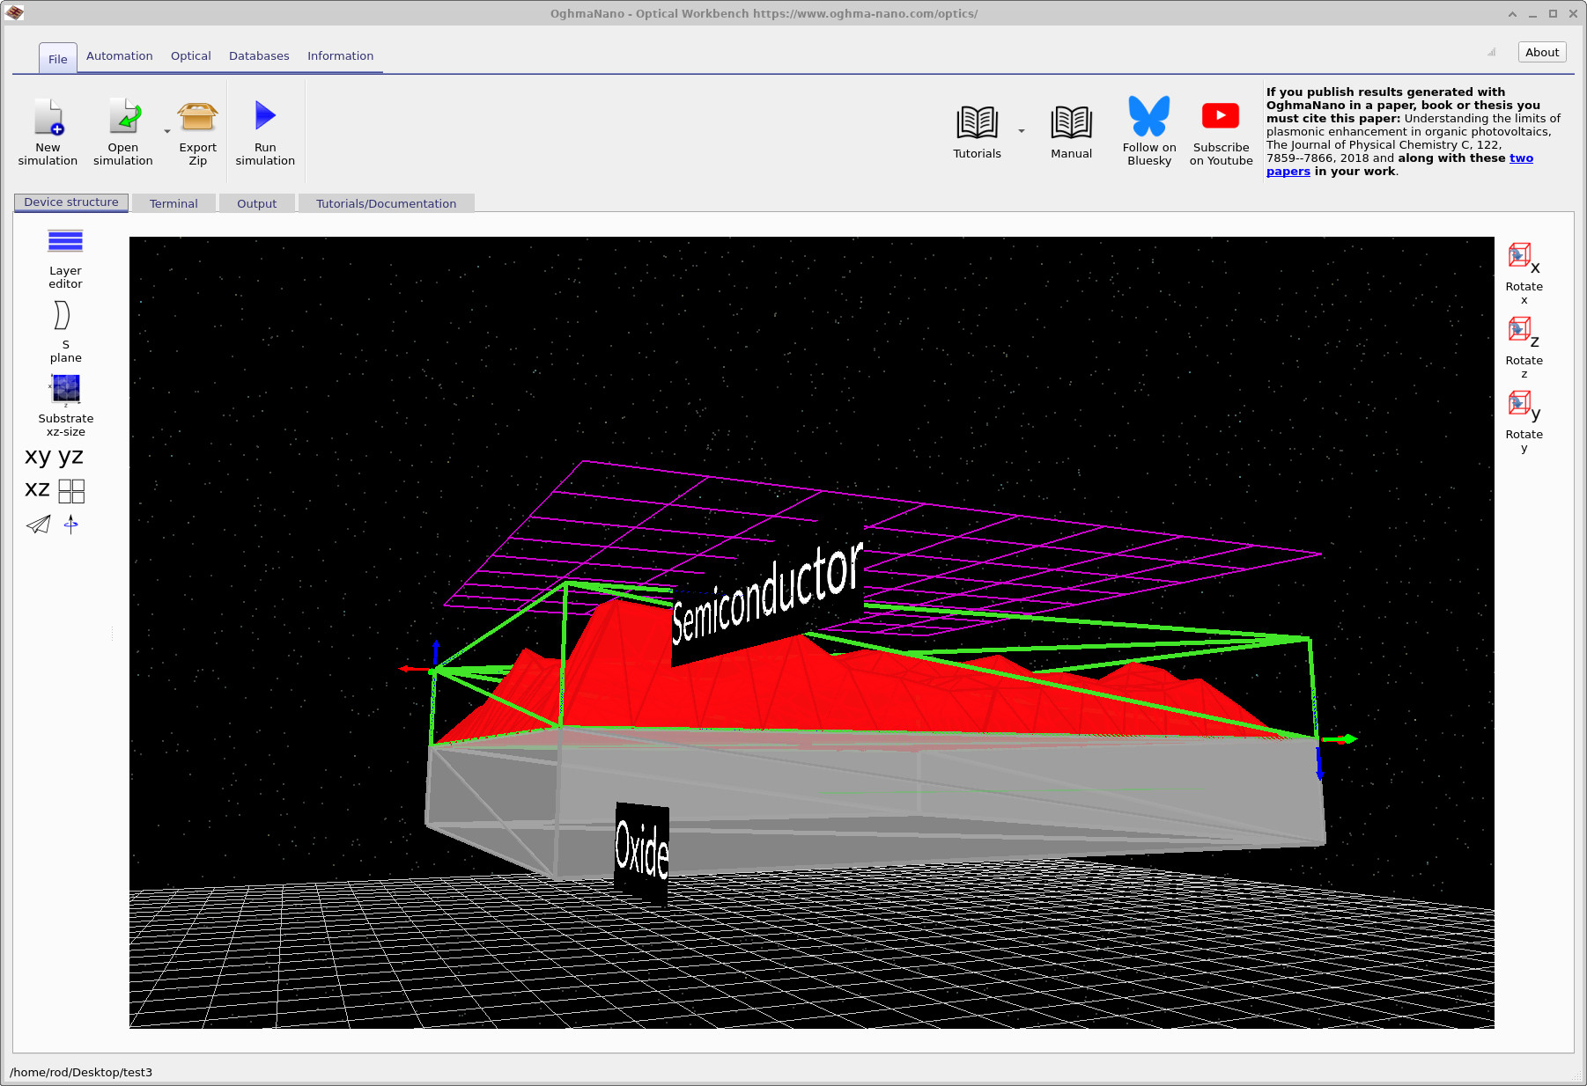Open the Tutorials dropdown arrow
The image size is (1587, 1086).
[1021, 129]
